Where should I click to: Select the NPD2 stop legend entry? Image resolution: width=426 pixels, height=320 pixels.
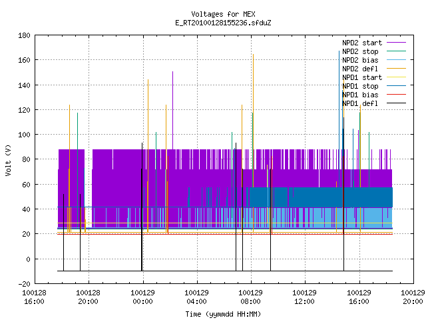coord(360,51)
